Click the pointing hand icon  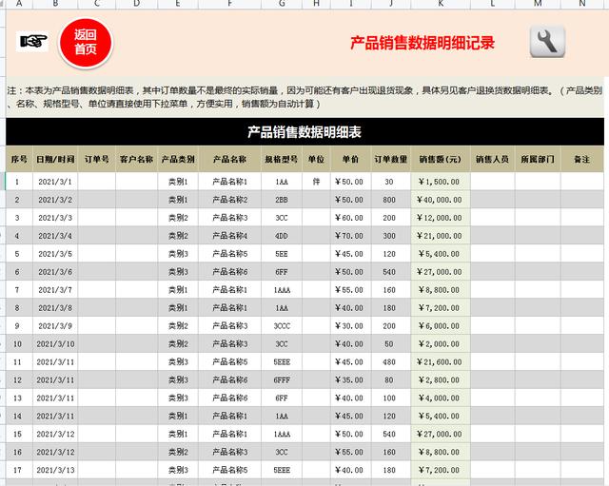coord(32,41)
